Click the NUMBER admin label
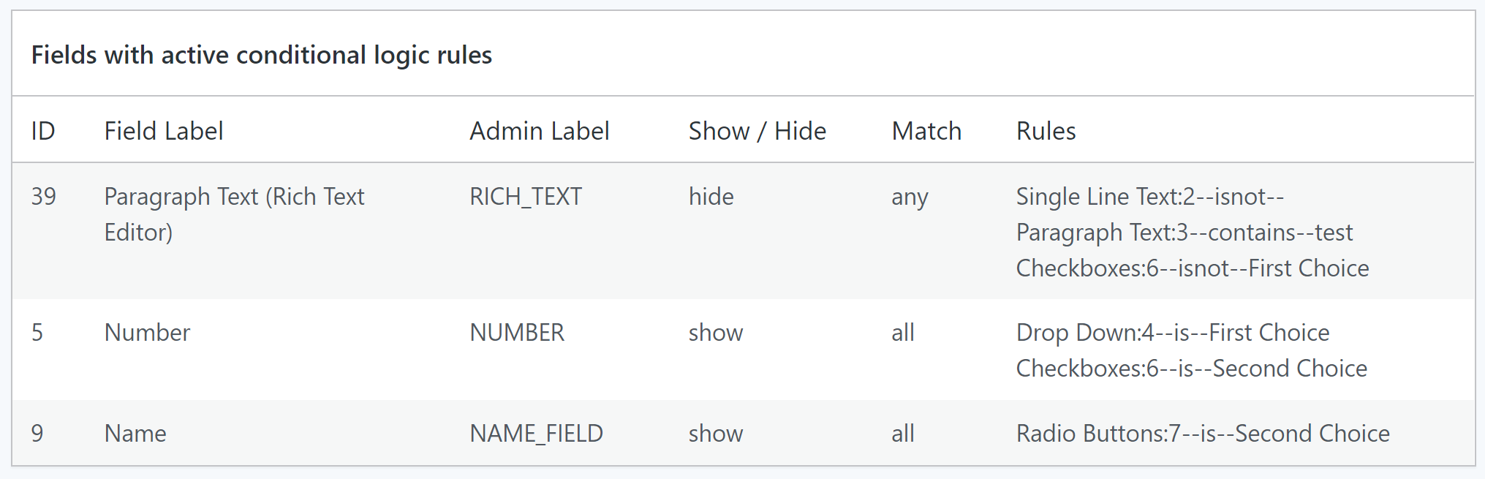This screenshot has height=479, width=1485. tap(516, 332)
